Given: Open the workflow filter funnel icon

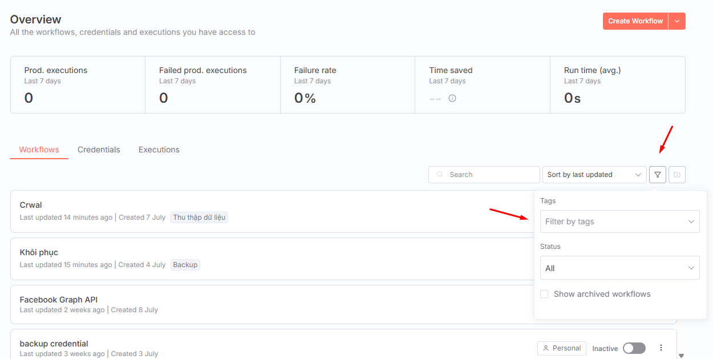Looking at the screenshot, I should pyautogui.click(x=658, y=175).
